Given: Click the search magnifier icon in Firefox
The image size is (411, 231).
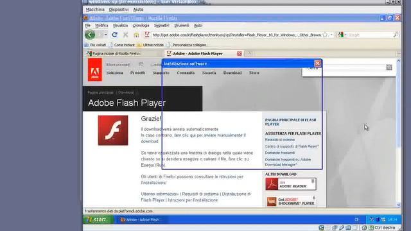Looking at the screenshot, I should click(396, 35).
